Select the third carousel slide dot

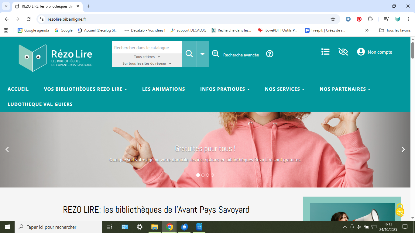click(x=207, y=175)
